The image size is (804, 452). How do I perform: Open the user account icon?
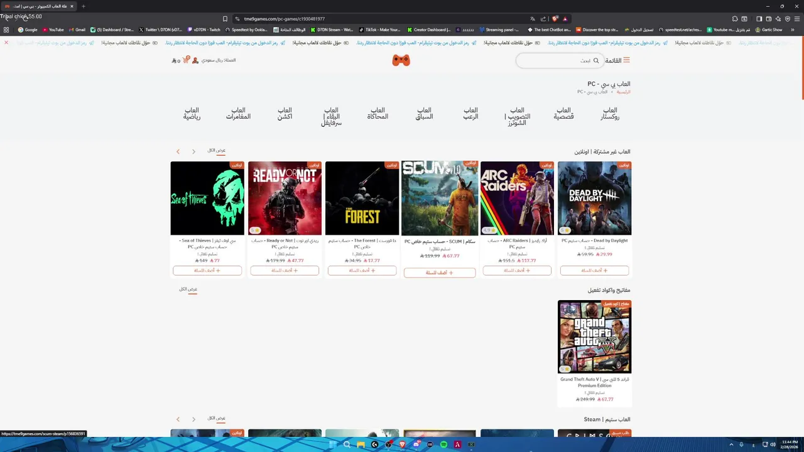[195, 60]
